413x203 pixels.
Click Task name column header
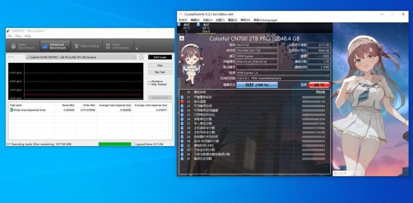pyautogui.click(x=15, y=105)
